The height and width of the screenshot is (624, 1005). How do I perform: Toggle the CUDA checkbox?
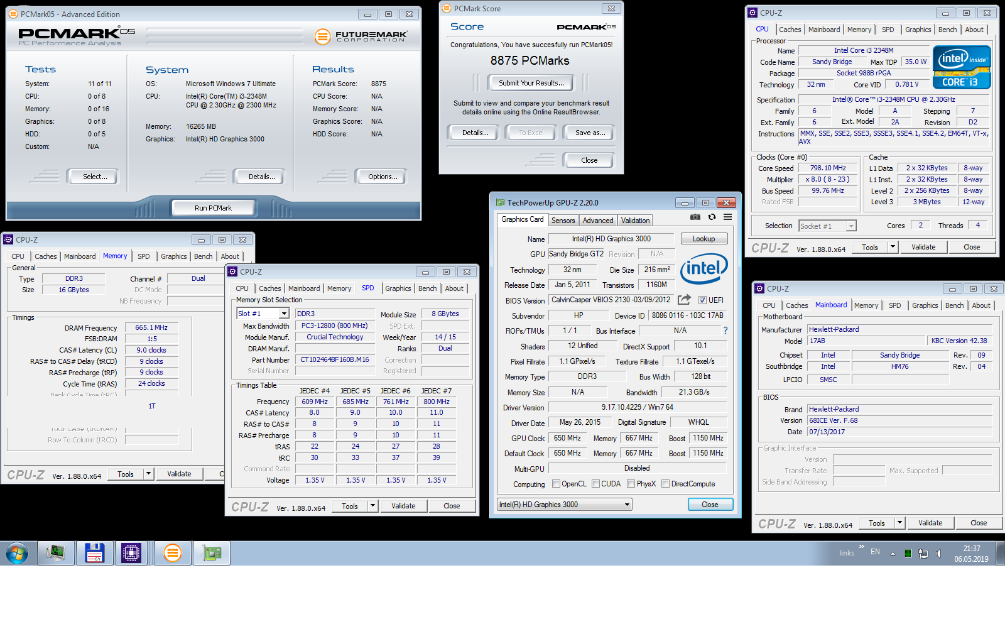[x=595, y=484]
